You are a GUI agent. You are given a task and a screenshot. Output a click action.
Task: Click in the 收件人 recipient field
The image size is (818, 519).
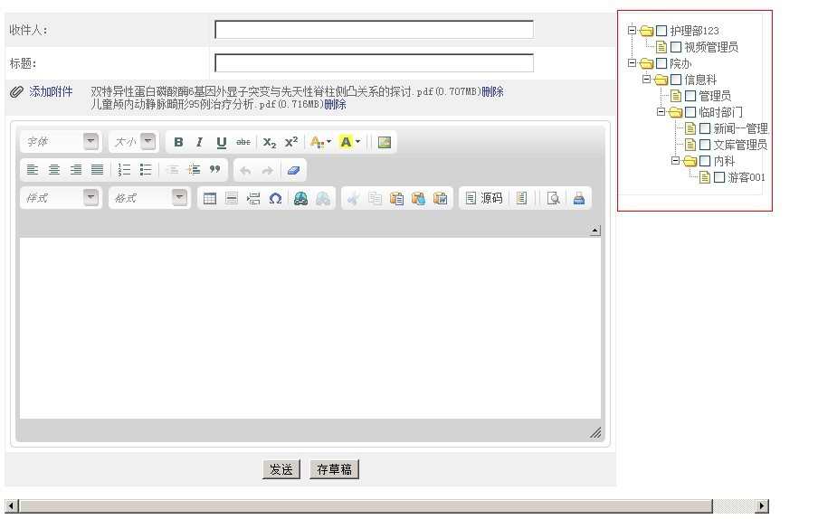[374, 30]
